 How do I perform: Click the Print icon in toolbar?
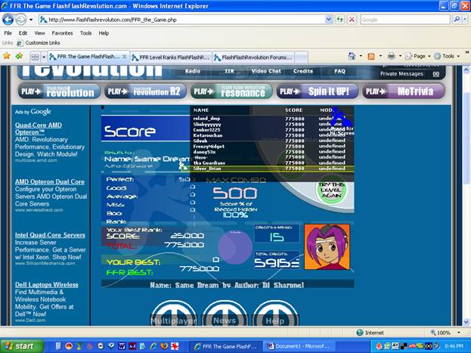pos(391,56)
